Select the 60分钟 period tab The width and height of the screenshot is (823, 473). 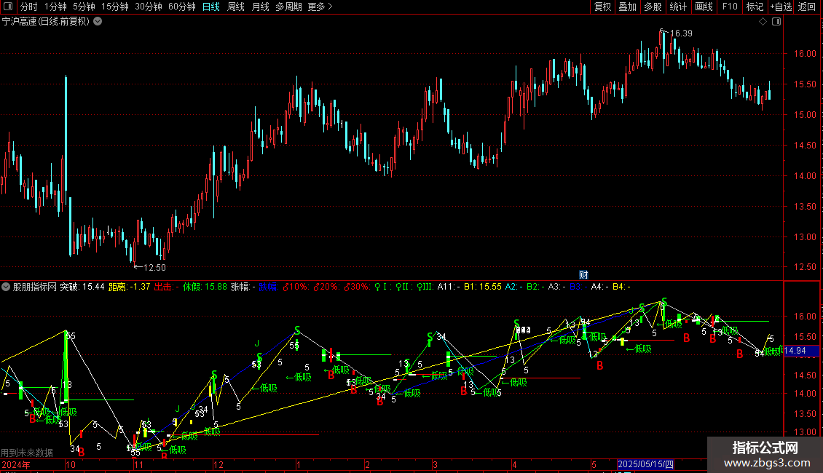(181, 7)
